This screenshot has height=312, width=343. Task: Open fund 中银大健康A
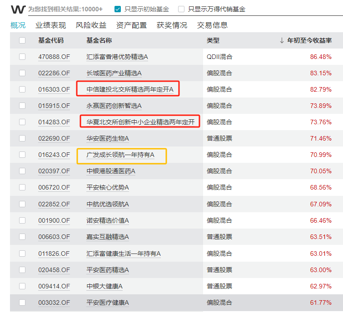click(104, 286)
